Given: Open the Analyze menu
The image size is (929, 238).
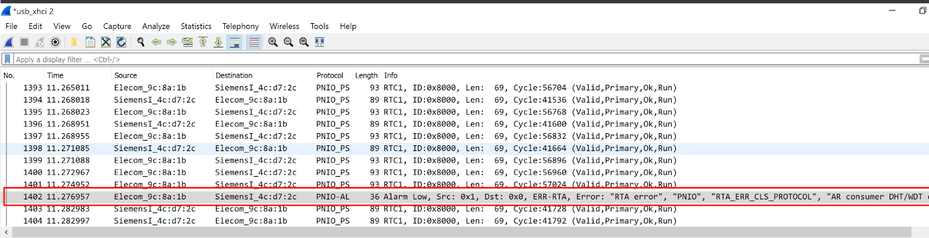Looking at the screenshot, I should click(156, 26).
